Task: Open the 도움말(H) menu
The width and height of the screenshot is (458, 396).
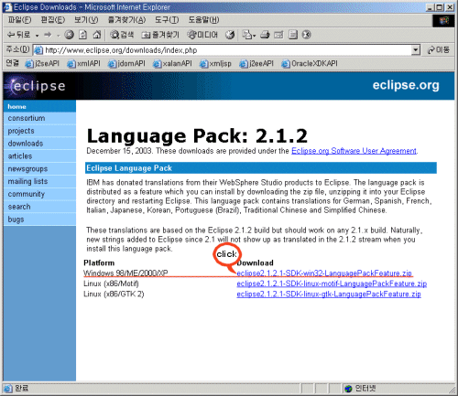Action: (x=203, y=20)
